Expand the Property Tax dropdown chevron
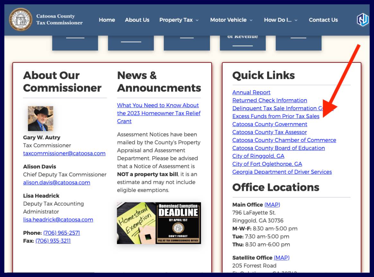 click(x=197, y=20)
